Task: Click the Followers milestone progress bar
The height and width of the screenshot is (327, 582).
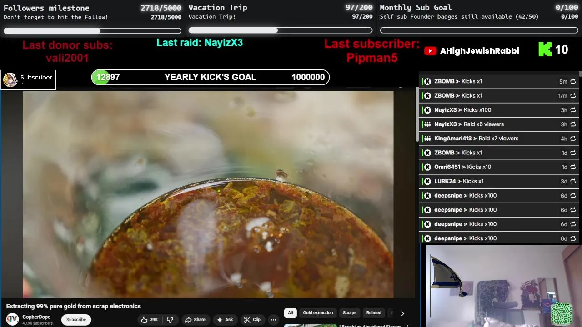Action: tap(92, 31)
